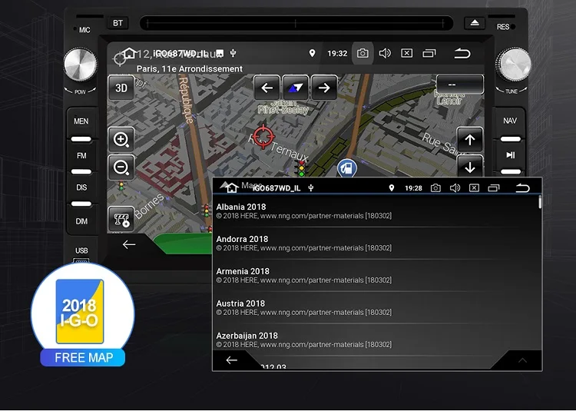
Task: Rotate map left with arrow button
Action: point(266,88)
